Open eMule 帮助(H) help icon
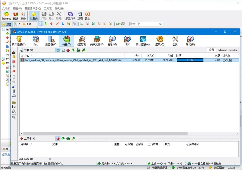 190,41
